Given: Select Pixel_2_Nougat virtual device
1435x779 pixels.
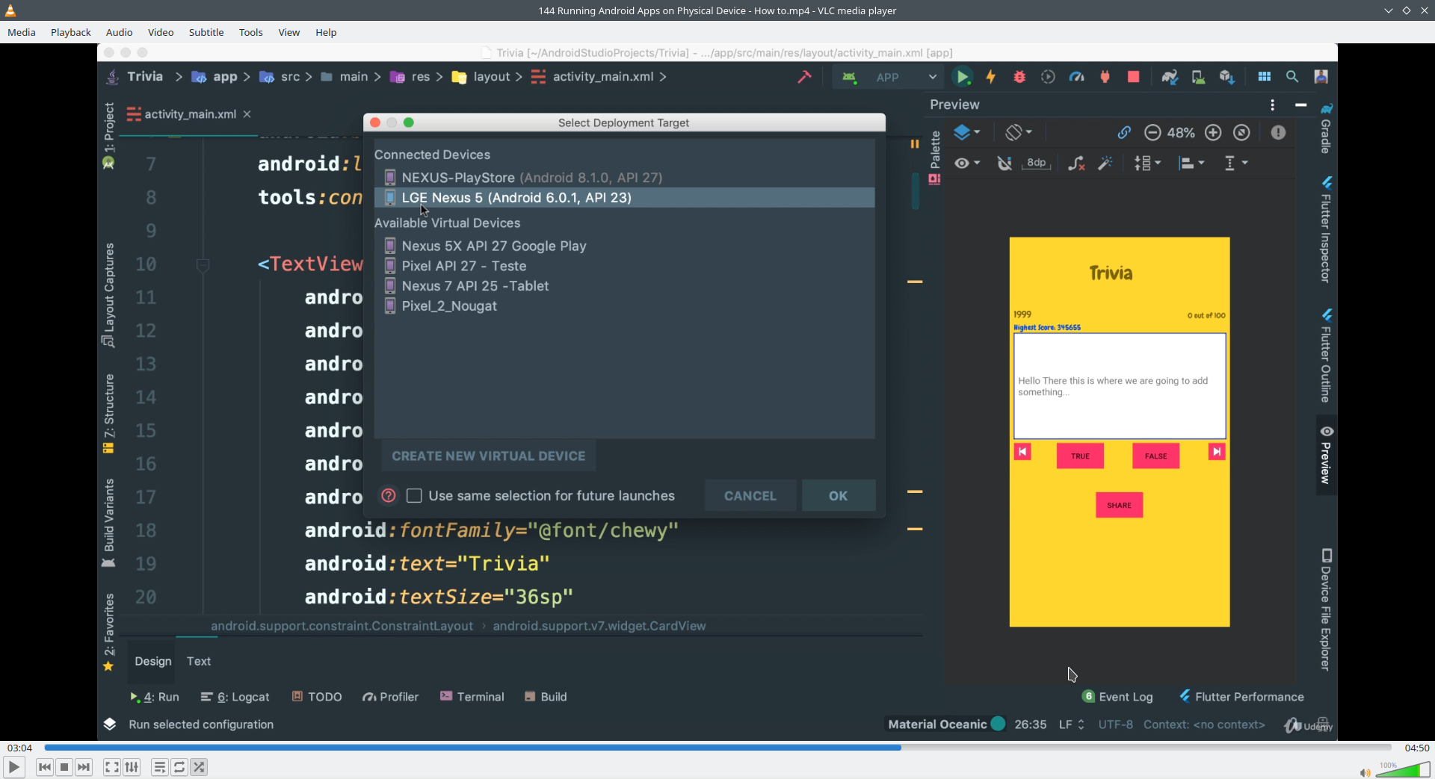Looking at the screenshot, I should pos(624,306).
